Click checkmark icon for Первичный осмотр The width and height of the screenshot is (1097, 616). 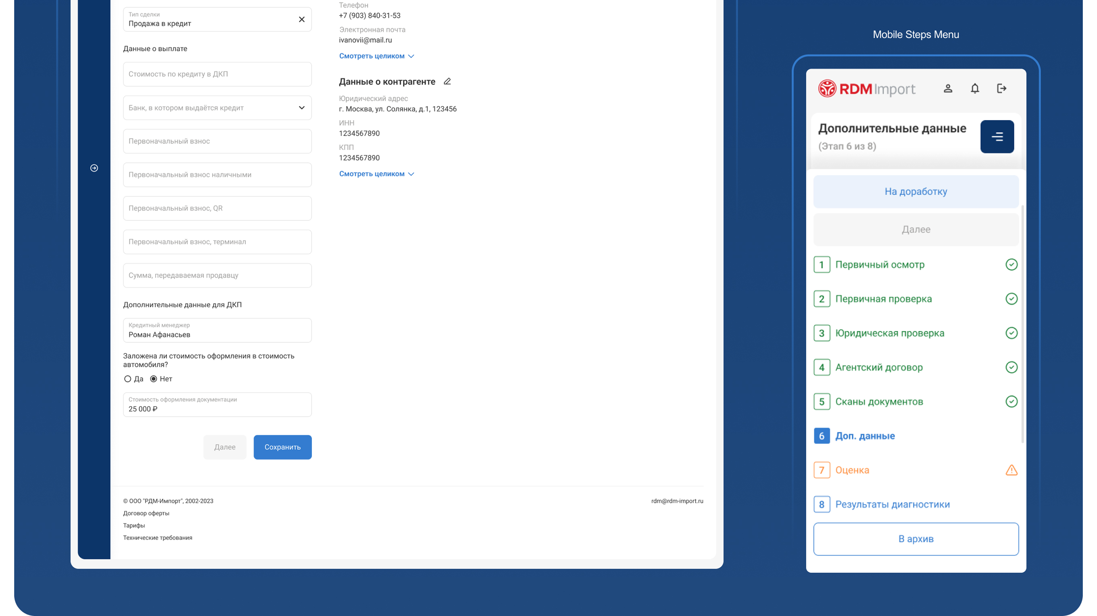pyautogui.click(x=1011, y=265)
